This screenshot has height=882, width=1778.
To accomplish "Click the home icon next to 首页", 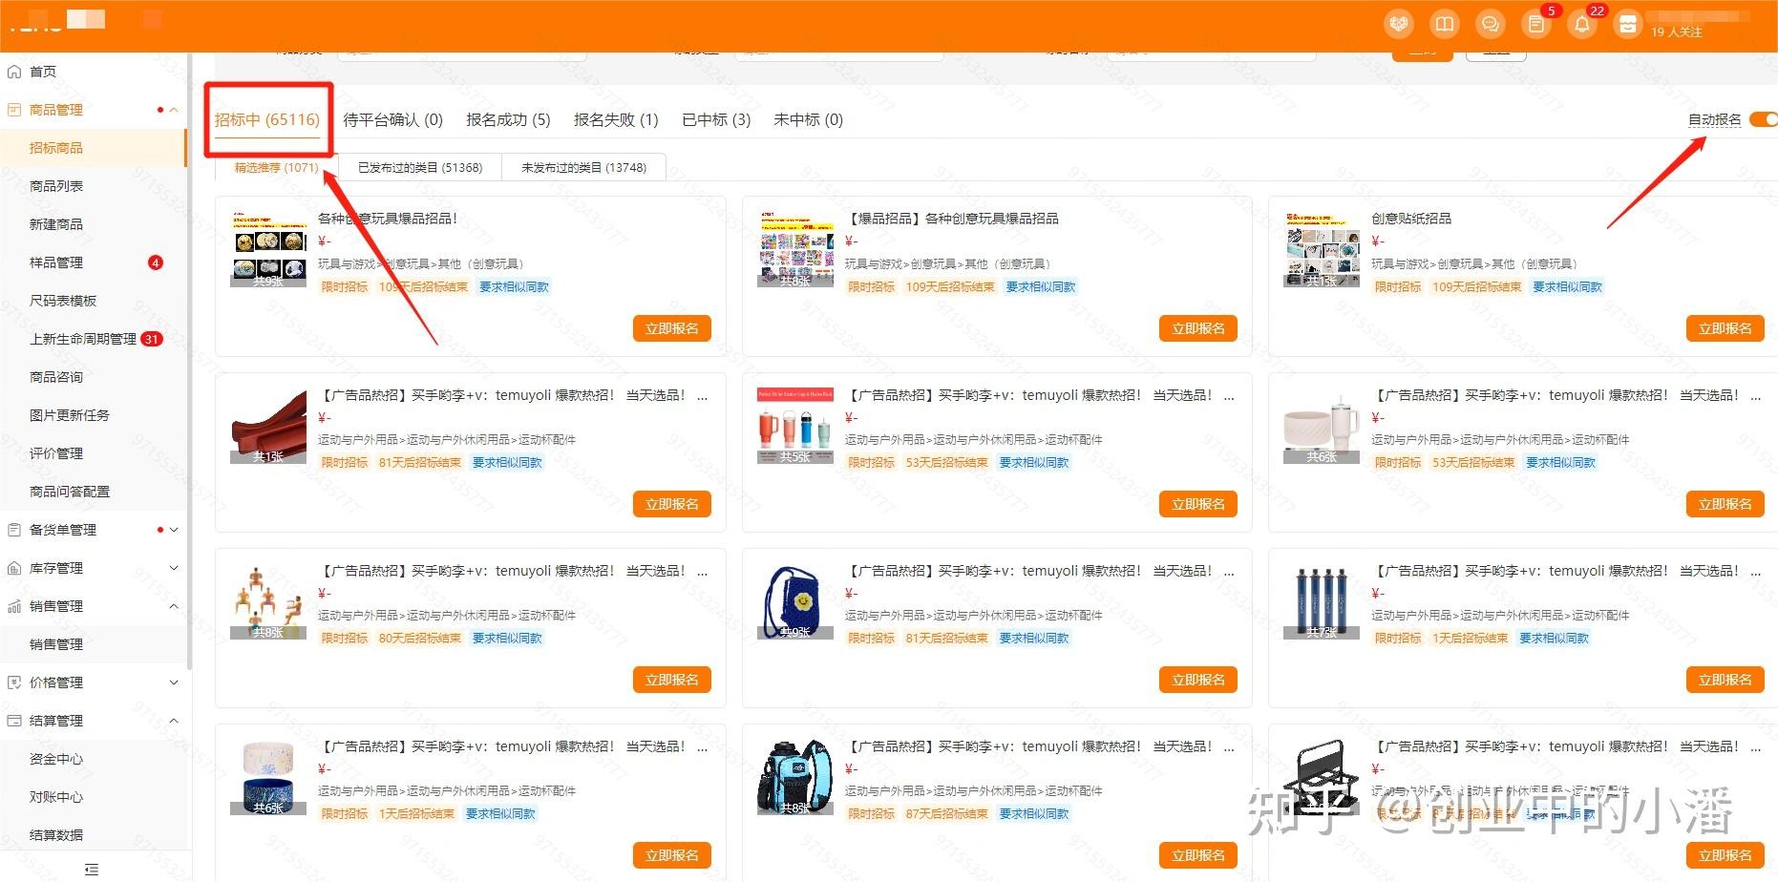I will tap(14, 72).
